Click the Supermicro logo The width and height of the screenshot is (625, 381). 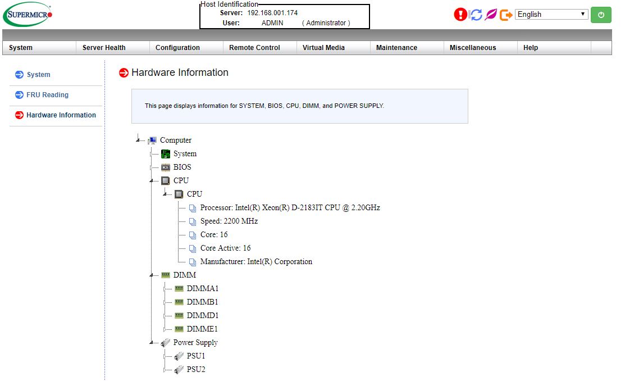pyautogui.click(x=28, y=15)
